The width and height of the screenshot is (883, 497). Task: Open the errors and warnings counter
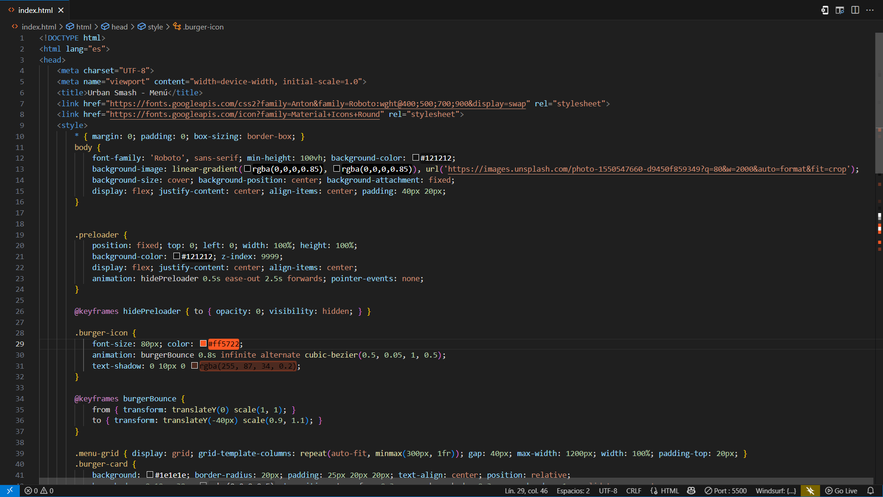pos(39,491)
